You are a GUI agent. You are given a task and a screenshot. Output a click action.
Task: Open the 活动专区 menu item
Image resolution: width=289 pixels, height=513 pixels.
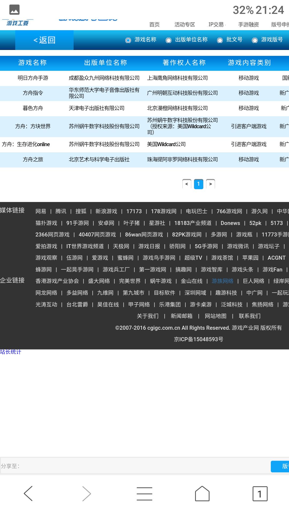[185, 25]
